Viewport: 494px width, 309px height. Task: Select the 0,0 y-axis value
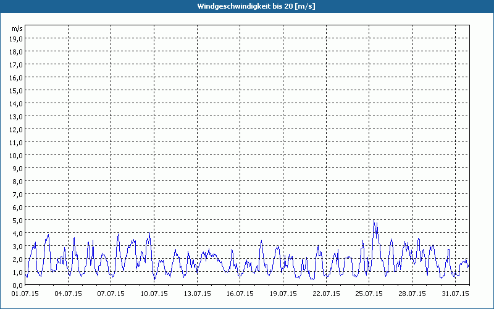[x=18, y=285]
